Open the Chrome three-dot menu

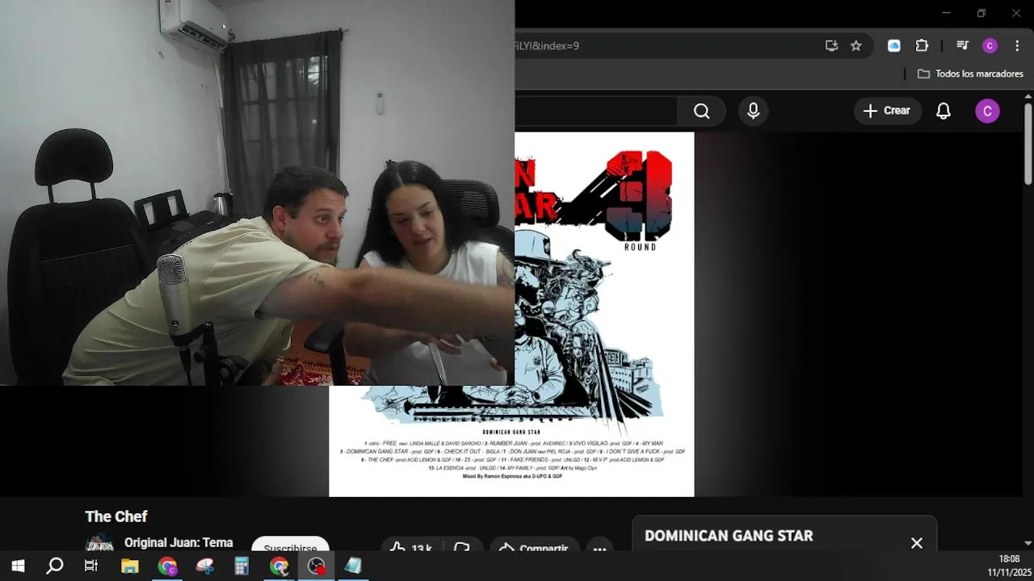click(1017, 46)
